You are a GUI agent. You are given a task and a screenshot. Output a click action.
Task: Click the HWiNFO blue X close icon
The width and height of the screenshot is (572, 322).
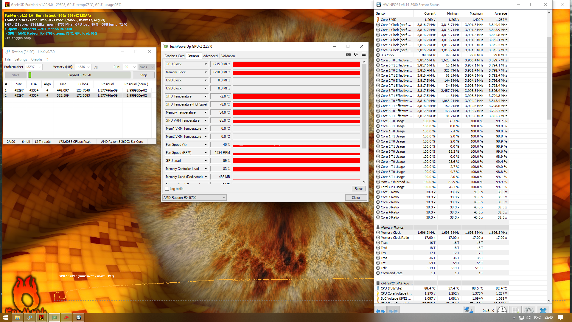pos(543,310)
